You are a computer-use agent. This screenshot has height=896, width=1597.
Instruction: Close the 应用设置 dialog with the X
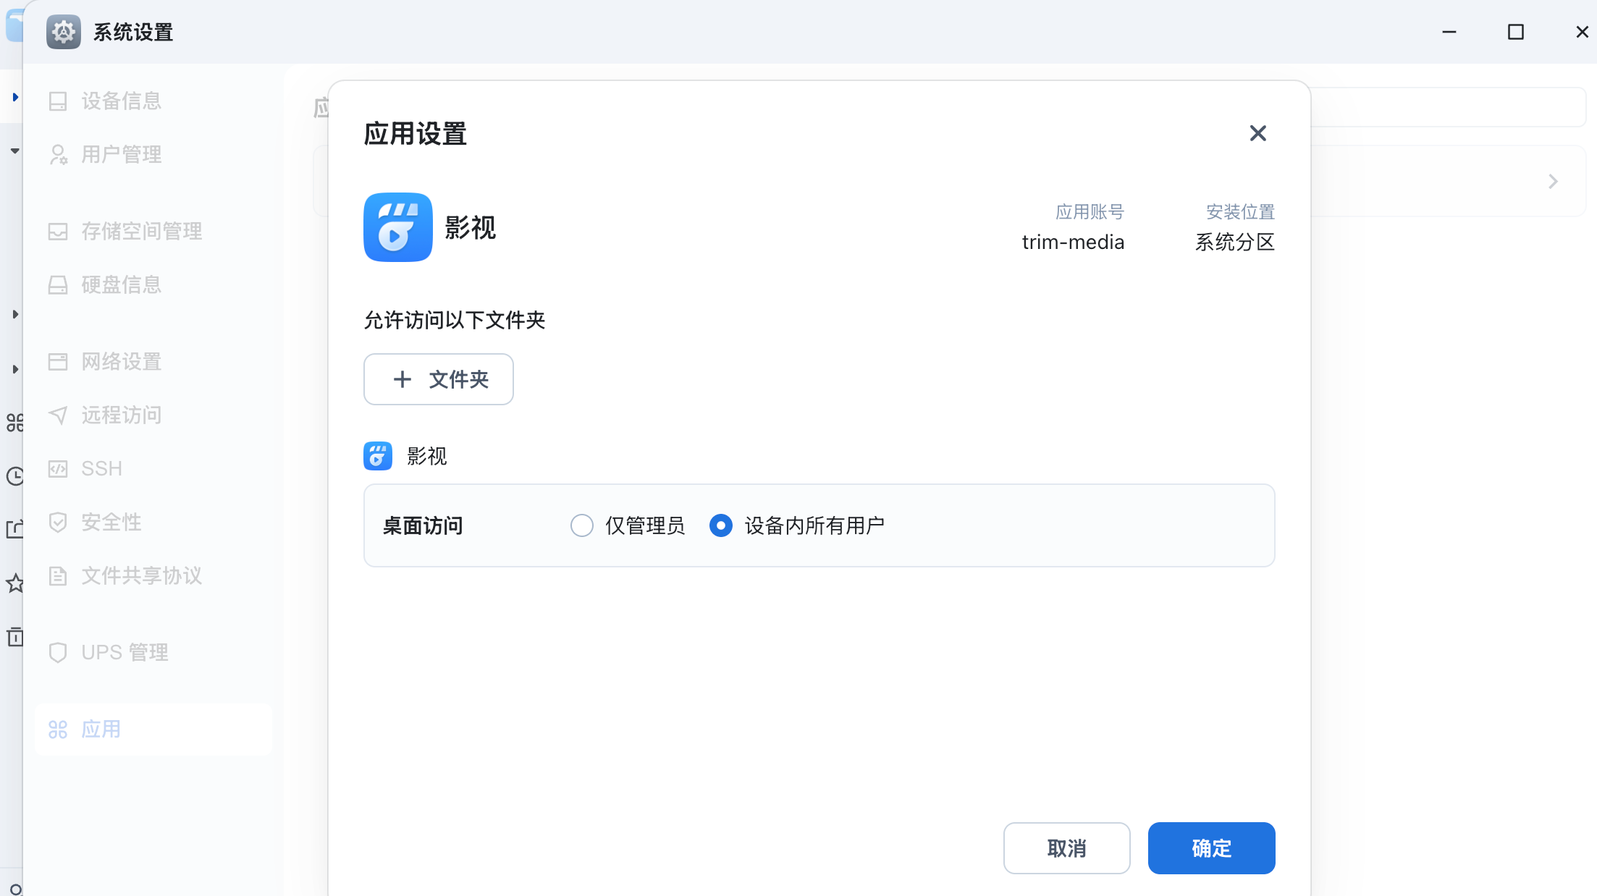pyautogui.click(x=1257, y=133)
